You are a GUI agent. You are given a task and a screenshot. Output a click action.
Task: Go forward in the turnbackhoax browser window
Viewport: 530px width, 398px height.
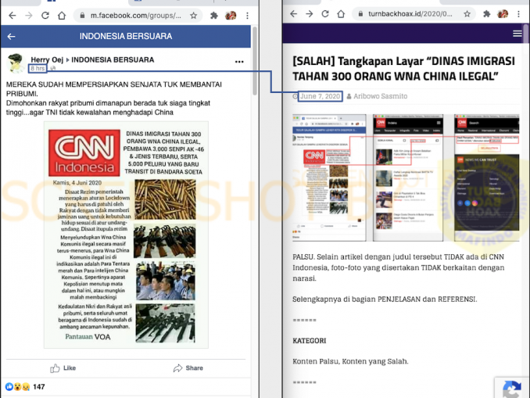tap(310, 14)
